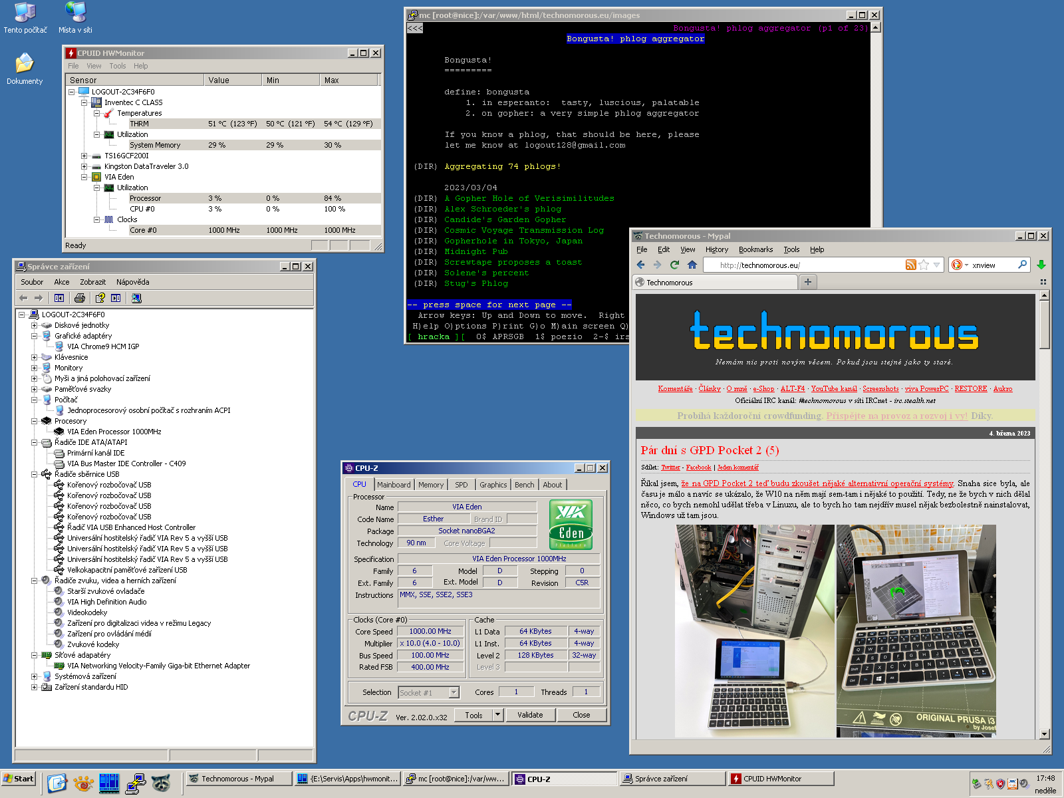Launch Mypal raccoon icon in quick launch

(161, 783)
